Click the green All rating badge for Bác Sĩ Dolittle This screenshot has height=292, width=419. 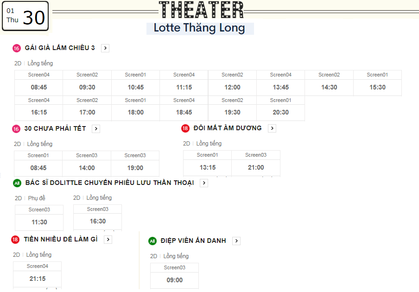[17, 183]
